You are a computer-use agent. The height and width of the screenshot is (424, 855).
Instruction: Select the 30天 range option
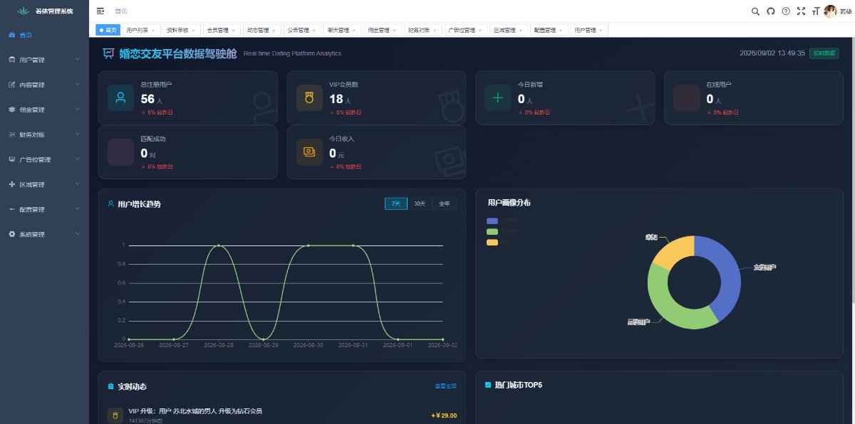pos(420,203)
